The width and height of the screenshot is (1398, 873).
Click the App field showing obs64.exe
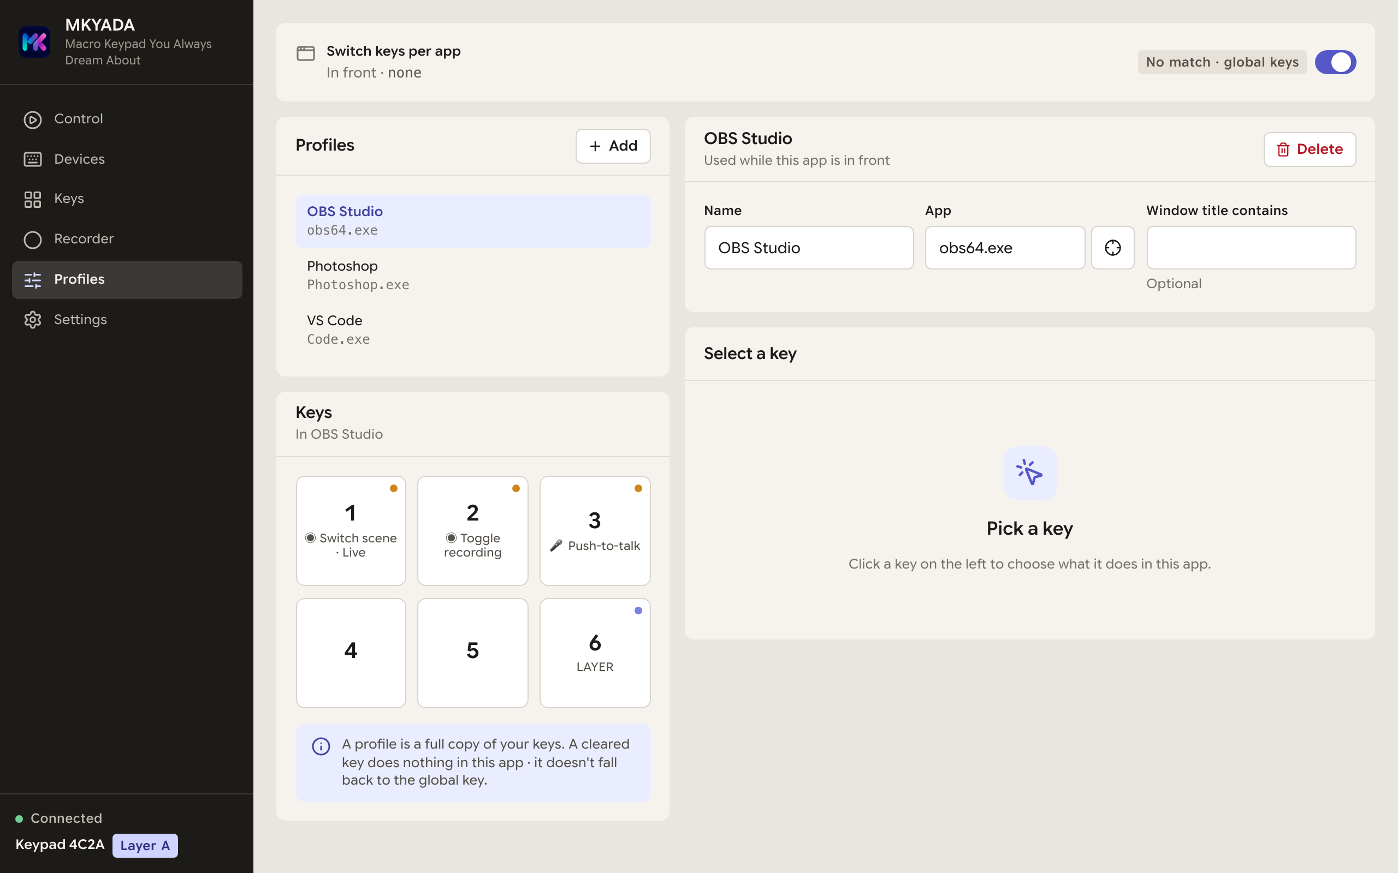(x=1005, y=248)
